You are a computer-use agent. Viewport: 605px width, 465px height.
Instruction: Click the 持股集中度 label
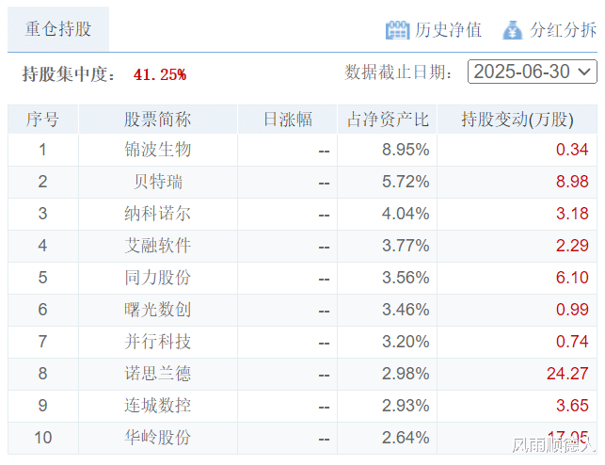click(69, 74)
